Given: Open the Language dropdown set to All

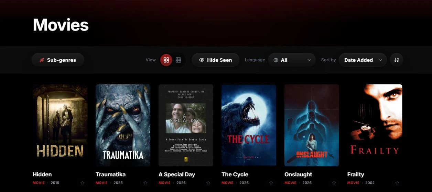Looking at the screenshot, I should pyautogui.click(x=292, y=60).
